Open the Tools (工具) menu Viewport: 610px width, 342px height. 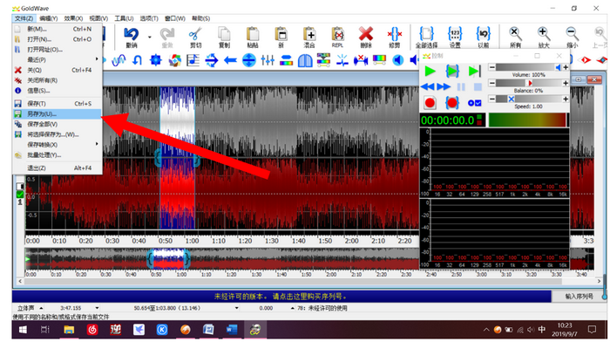(x=124, y=18)
